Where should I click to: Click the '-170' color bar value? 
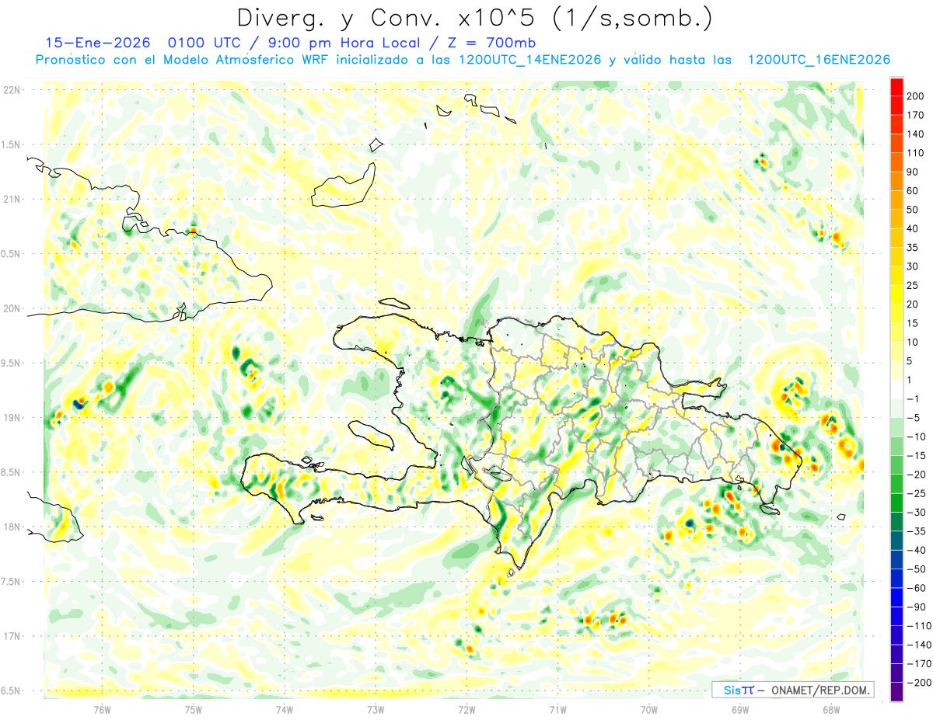coord(919,663)
